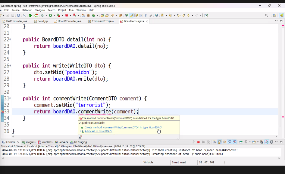Open the Navigate menu
285x174 pixels.
point(40,10)
